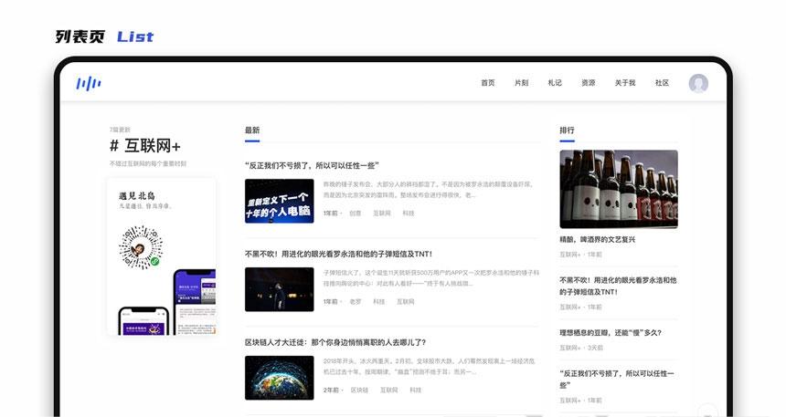Open the 片刻 nav item
This screenshot has height=417, width=786.
click(x=521, y=83)
